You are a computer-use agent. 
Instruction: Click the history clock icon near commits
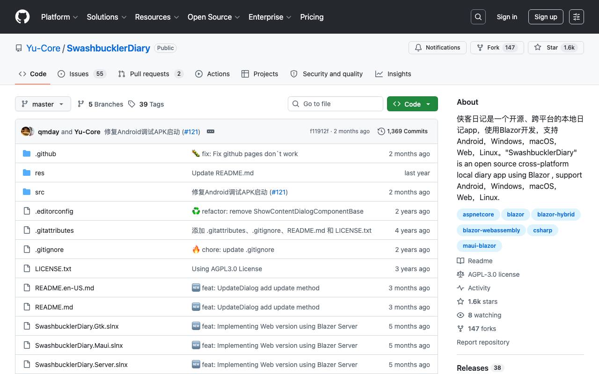click(x=381, y=131)
